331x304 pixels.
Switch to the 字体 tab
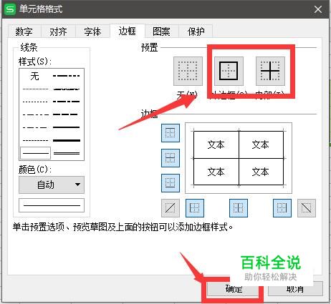(x=92, y=31)
